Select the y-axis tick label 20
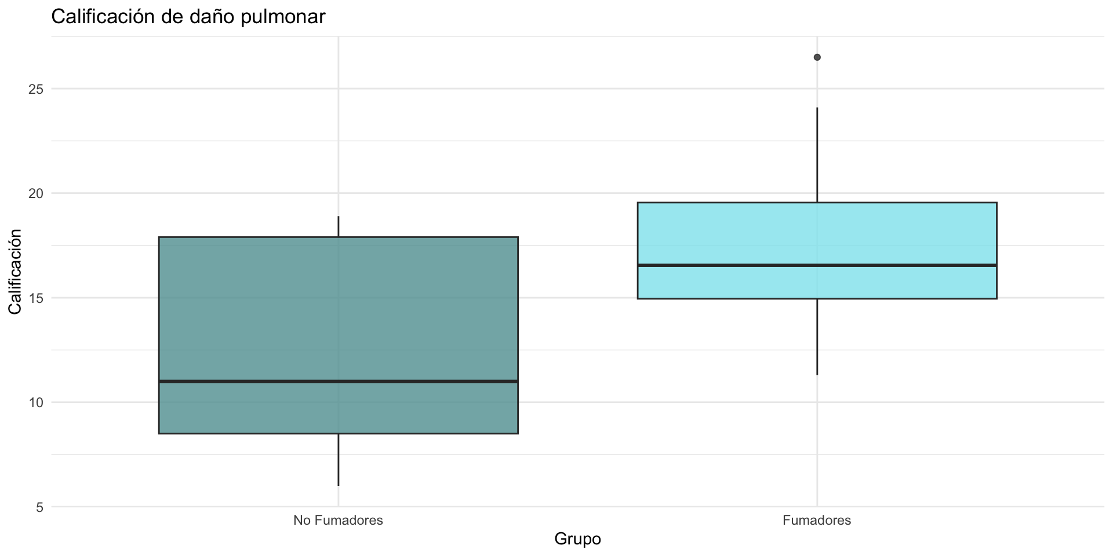Image resolution: width=1113 pixels, height=556 pixels. pyautogui.click(x=36, y=193)
